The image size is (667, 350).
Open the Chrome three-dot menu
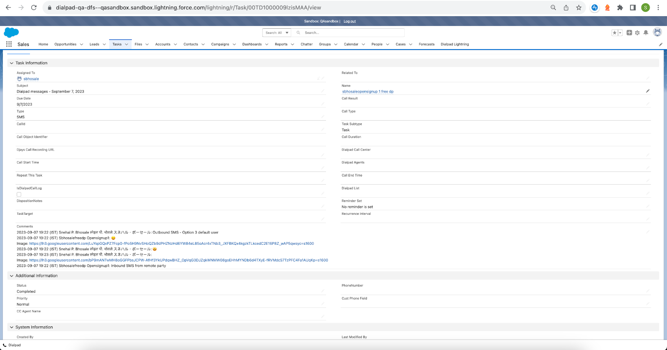point(658,7)
